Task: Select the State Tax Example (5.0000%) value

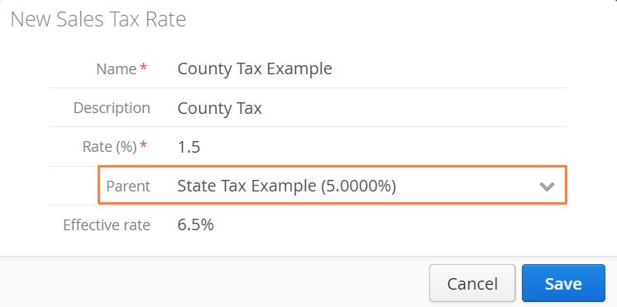Action: tap(286, 186)
